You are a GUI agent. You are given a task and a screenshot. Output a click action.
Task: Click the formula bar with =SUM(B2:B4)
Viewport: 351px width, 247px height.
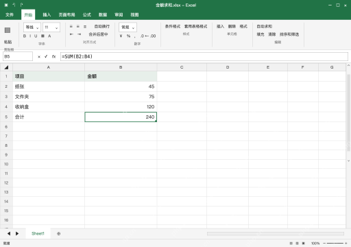(204, 56)
